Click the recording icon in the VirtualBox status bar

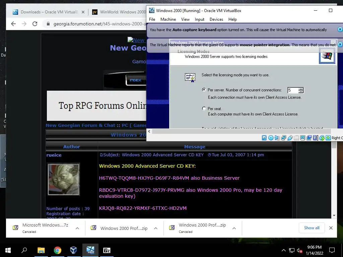309,138
